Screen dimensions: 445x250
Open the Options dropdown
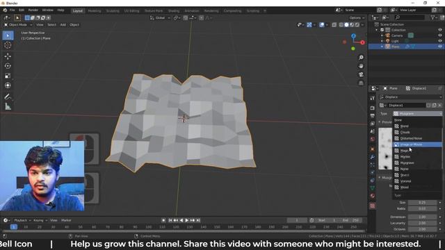click(357, 18)
